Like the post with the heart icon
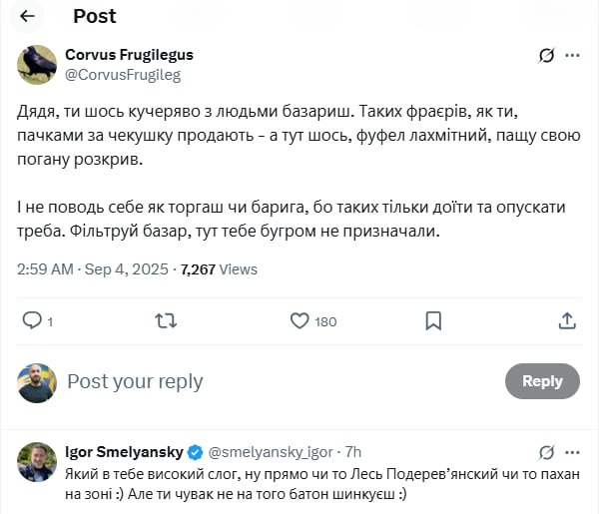 pyautogui.click(x=300, y=320)
